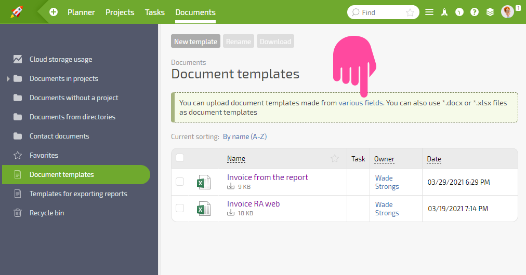The height and width of the screenshot is (275, 526).
Task: Open Contact documents section
Action: [59, 136]
